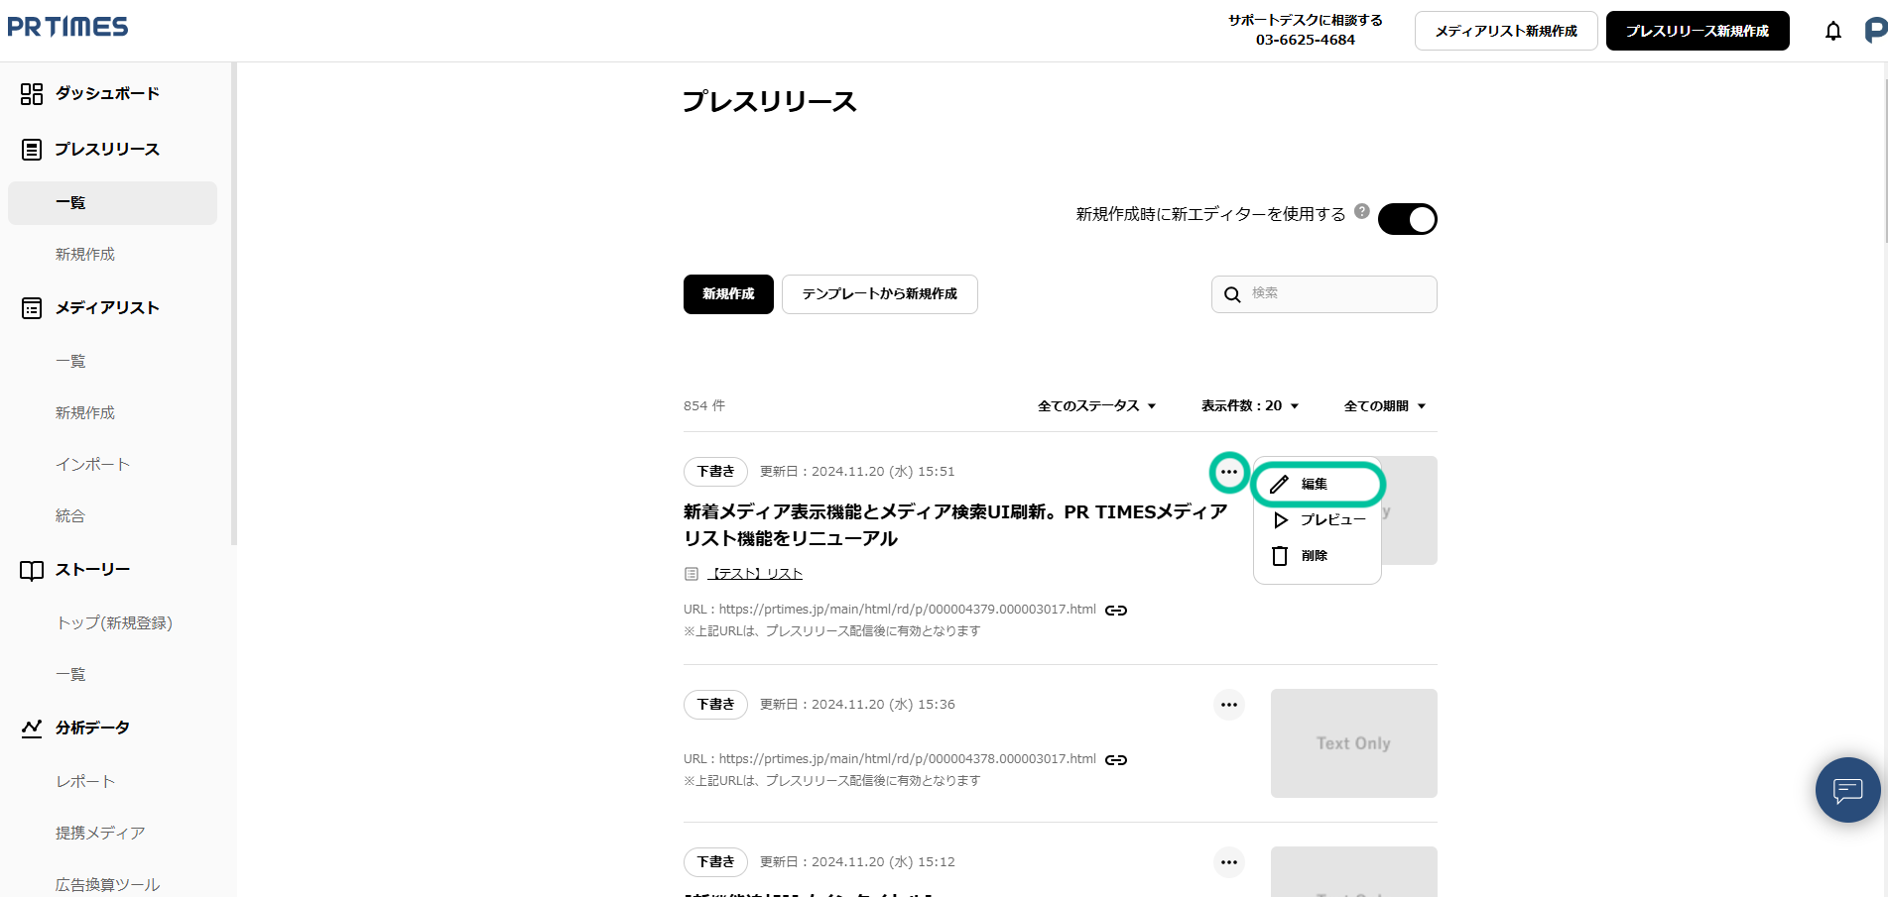Open the three-dot menu for the 15:12 draft
Viewport: 1888px width, 897px height.
pyautogui.click(x=1228, y=862)
